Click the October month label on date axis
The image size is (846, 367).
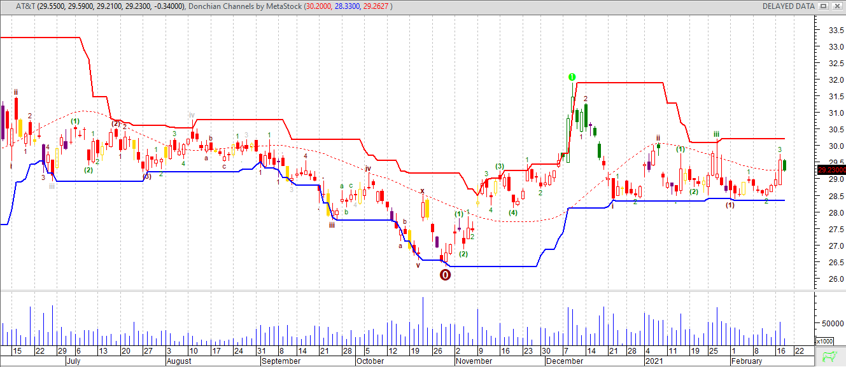click(x=370, y=361)
